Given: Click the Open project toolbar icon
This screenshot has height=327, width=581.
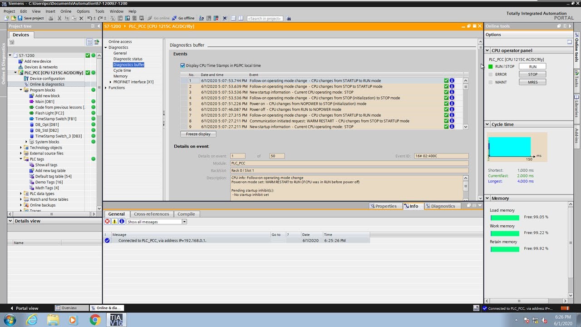Looking at the screenshot, I should (x=13, y=18).
